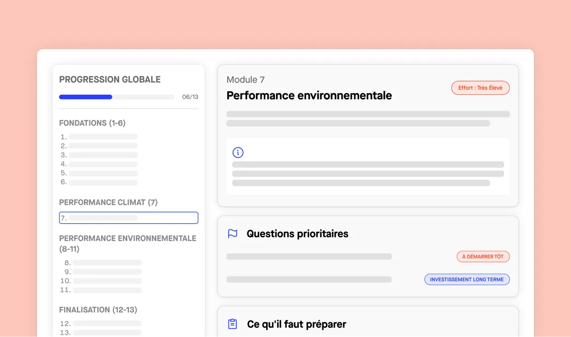Expand the FONDATIONS (1-6) section heading
571x337 pixels.
(x=93, y=123)
